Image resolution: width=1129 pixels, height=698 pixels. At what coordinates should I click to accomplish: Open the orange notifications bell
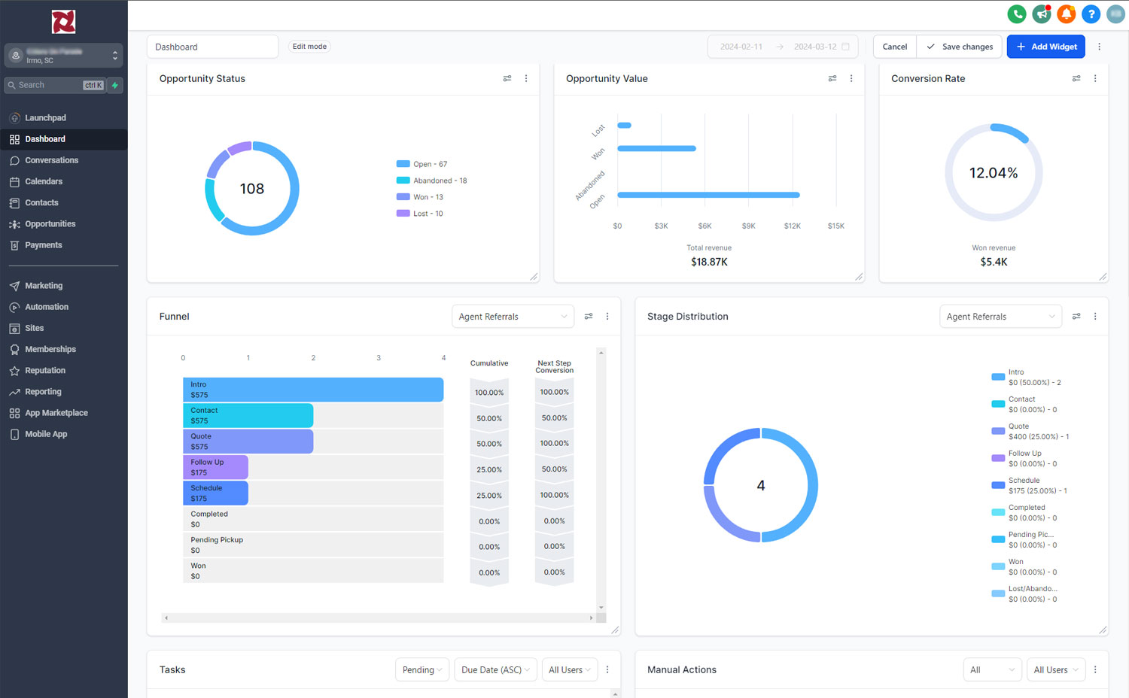tap(1067, 14)
